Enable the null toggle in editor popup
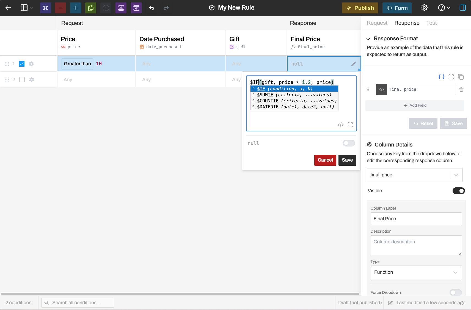 (x=348, y=143)
